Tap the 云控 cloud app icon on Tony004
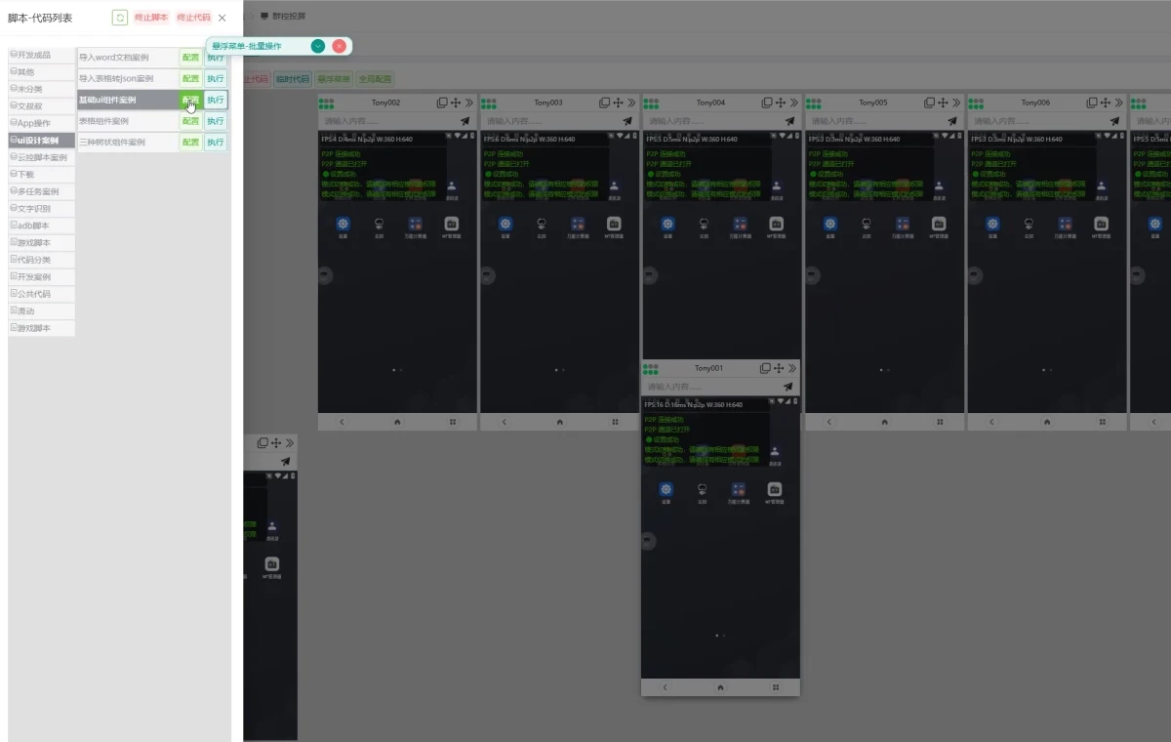Image resolution: width=1171 pixels, height=742 pixels. tap(704, 224)
